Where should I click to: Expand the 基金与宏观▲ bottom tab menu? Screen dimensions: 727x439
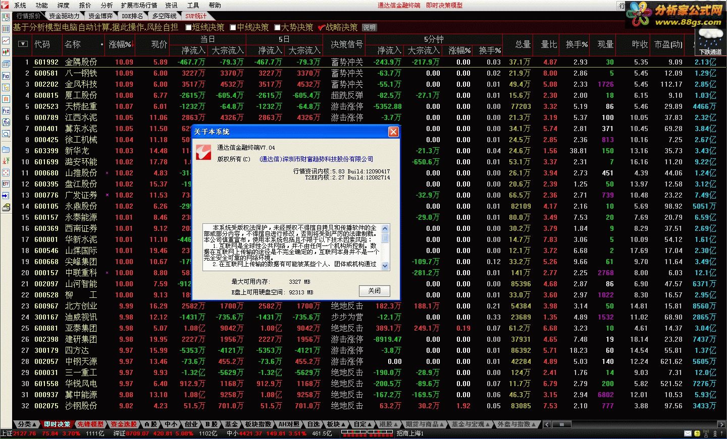(x=471, y=424)
